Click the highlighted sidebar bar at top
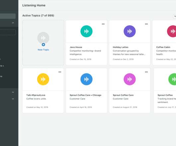The height and width of the screenshot is (146, 176). point(8,16)
